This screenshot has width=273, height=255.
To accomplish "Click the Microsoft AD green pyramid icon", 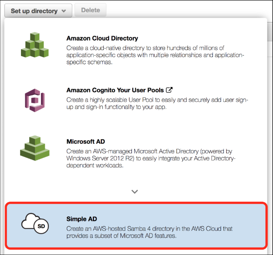I will pyautogui.click(x=35, y=148).
